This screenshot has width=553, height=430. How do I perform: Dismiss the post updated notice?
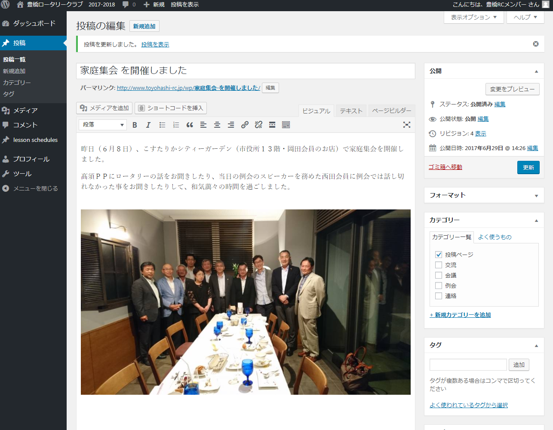point(535,44)
